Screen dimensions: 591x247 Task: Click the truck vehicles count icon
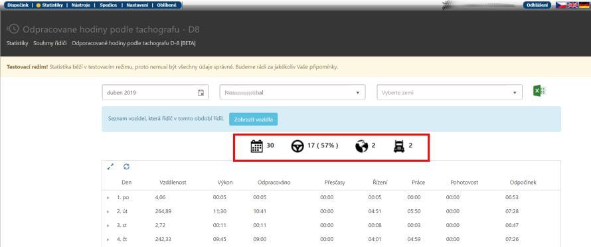399,146
